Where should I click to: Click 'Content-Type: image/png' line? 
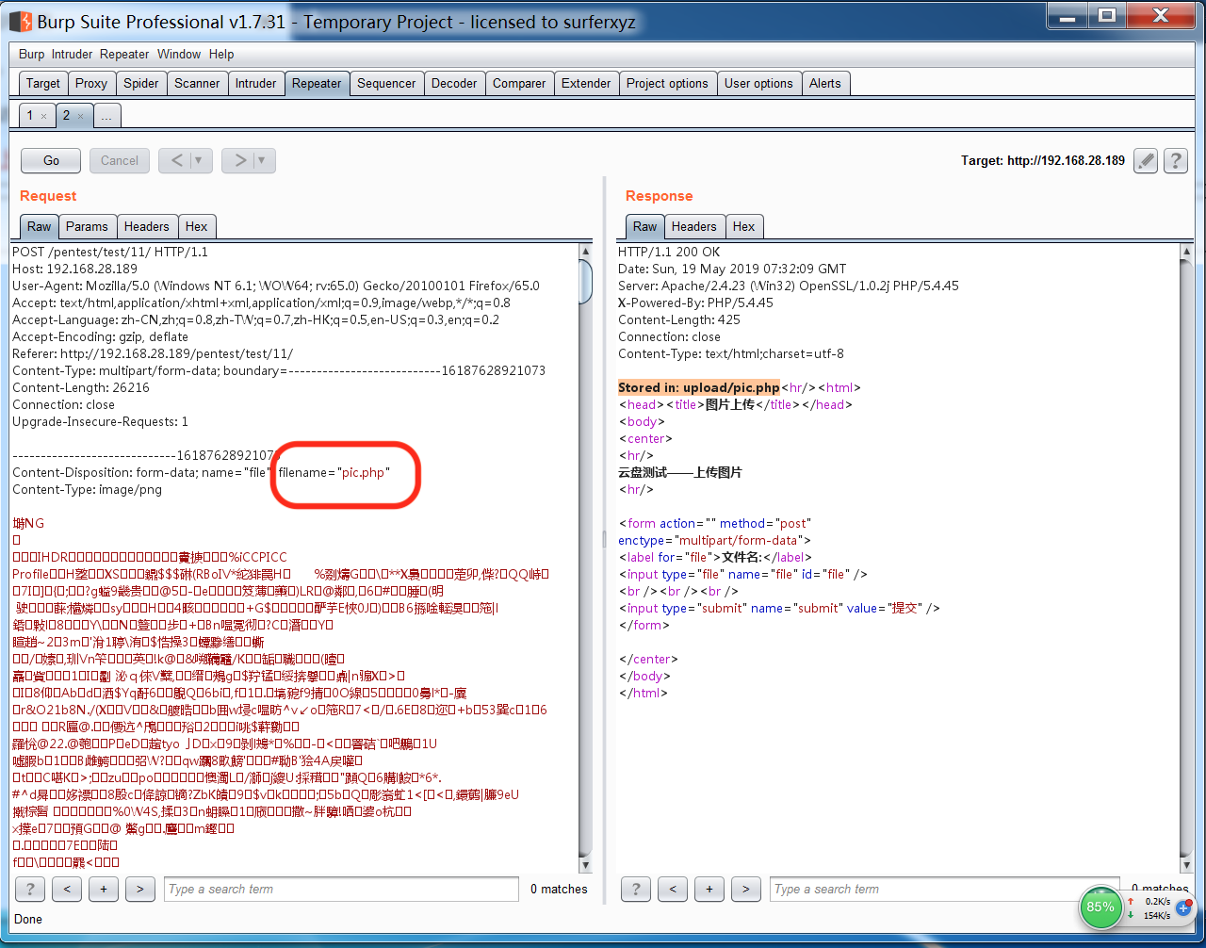pyautogui.click(x=87, y=489)
